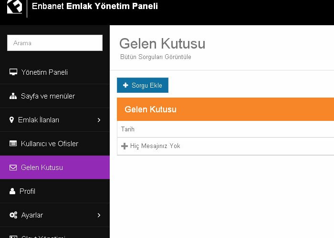334x238 pixels.
Task: Expand the Hiç Mesajınız Yok row plus
Action: click(125, 146)
